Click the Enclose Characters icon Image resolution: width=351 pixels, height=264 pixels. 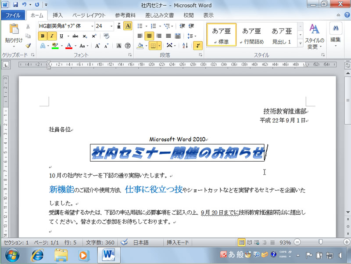point(128,46)
